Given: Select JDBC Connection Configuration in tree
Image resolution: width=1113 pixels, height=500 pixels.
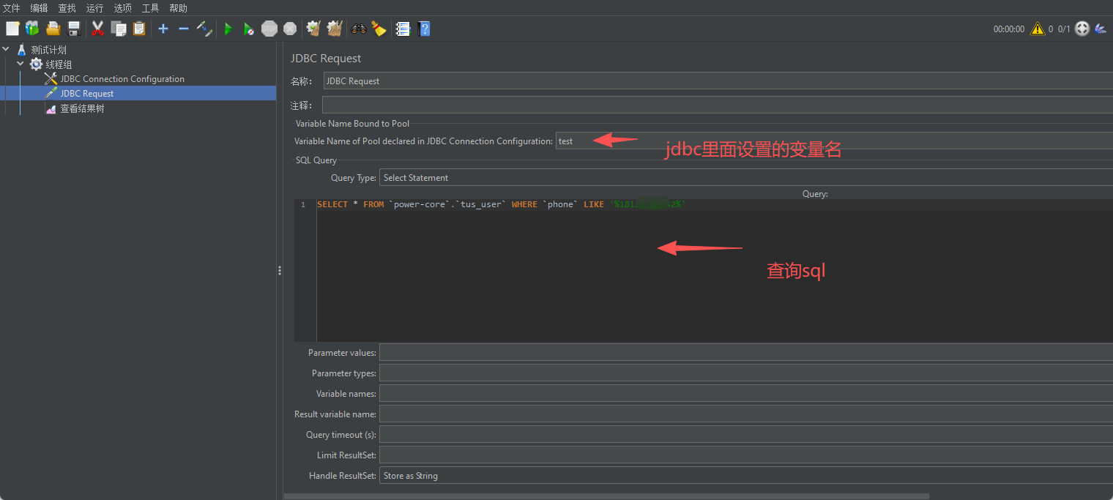Looking at the screenshot, I should coord(122,79).
